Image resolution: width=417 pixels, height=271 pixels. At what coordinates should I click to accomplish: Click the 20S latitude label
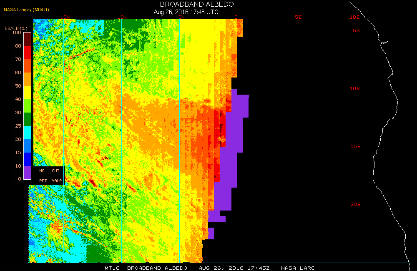tap(356, 205)
